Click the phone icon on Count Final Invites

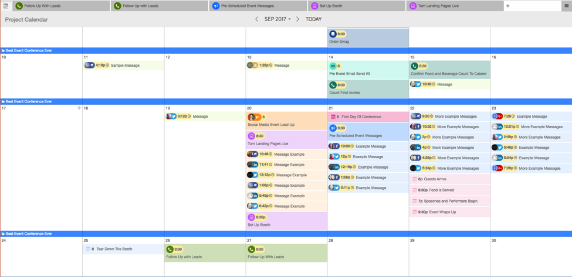pyautogui.click(x=333, y=85)
